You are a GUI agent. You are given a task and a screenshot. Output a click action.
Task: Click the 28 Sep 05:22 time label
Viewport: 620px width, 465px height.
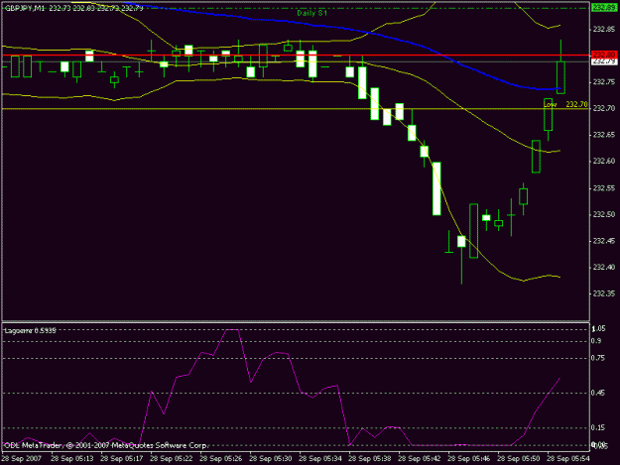(172, 458)
